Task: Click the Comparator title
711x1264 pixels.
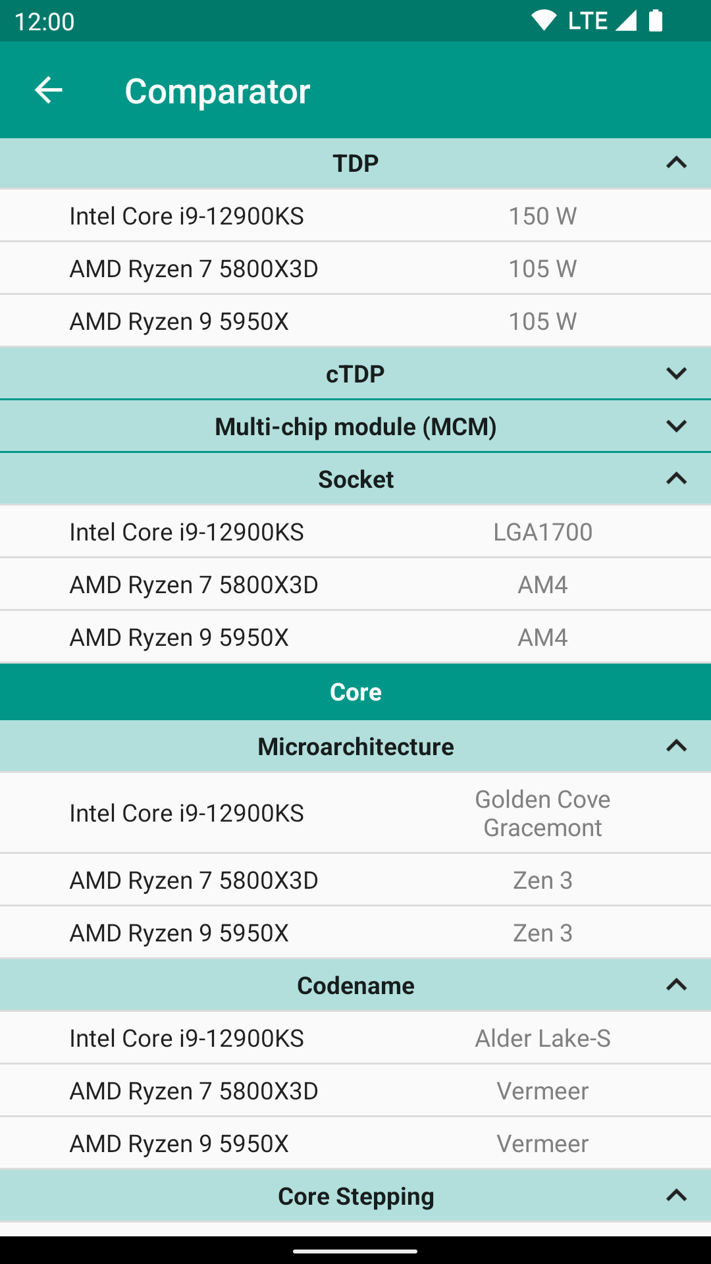Action: click(x=217, y=91)
